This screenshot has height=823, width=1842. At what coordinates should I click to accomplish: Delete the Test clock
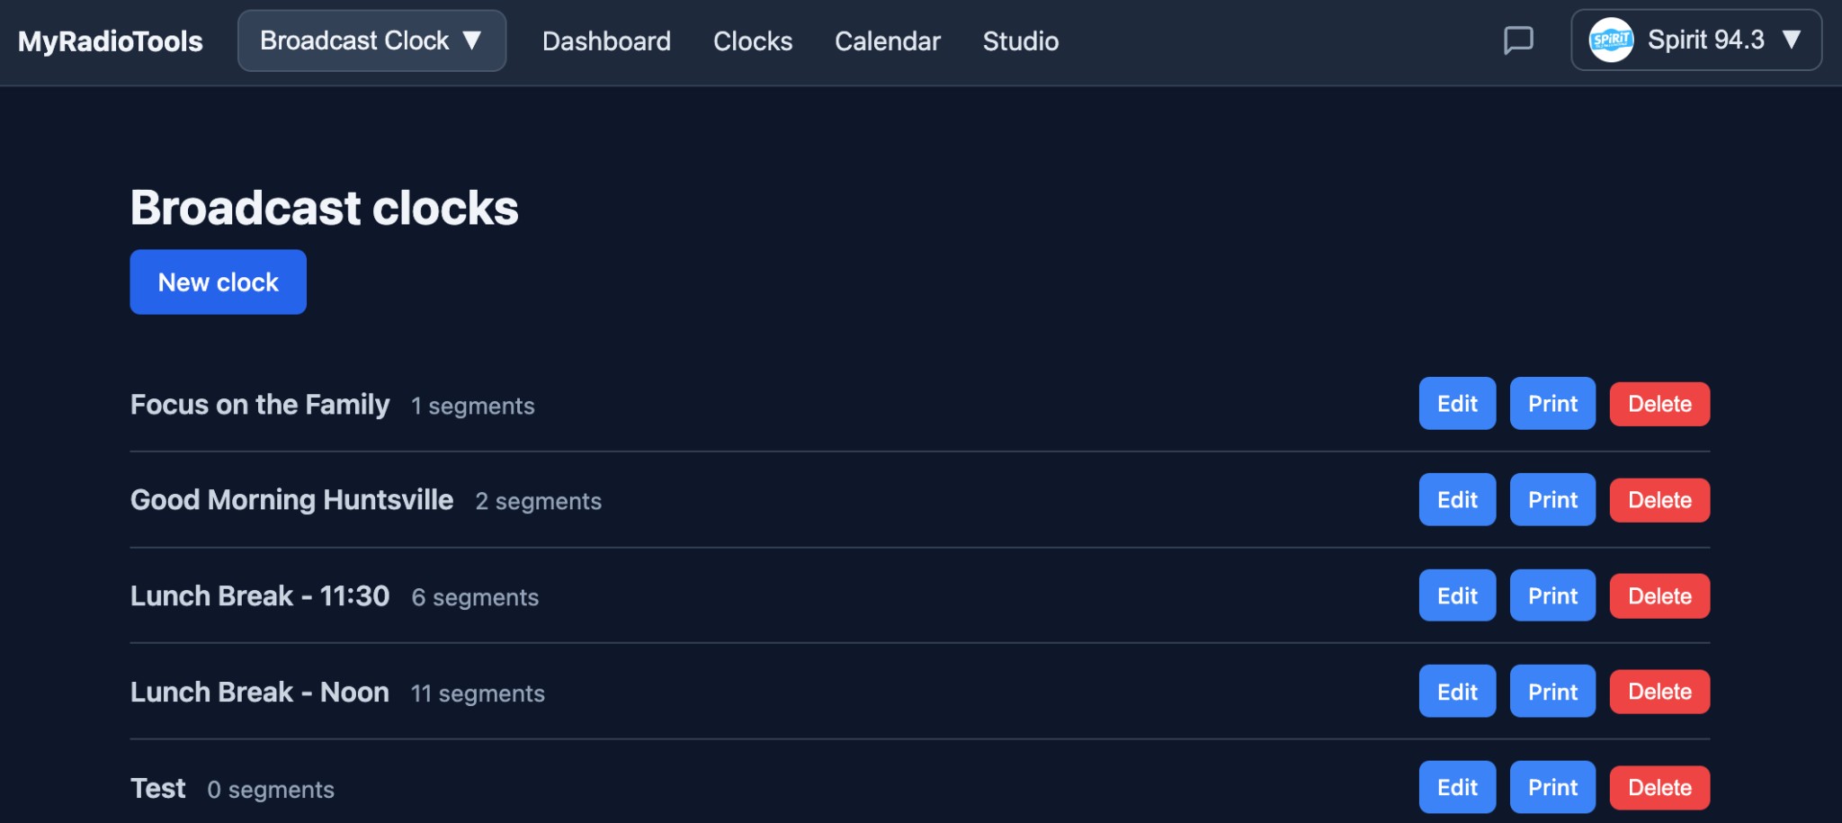click(x=1659, y=787)
